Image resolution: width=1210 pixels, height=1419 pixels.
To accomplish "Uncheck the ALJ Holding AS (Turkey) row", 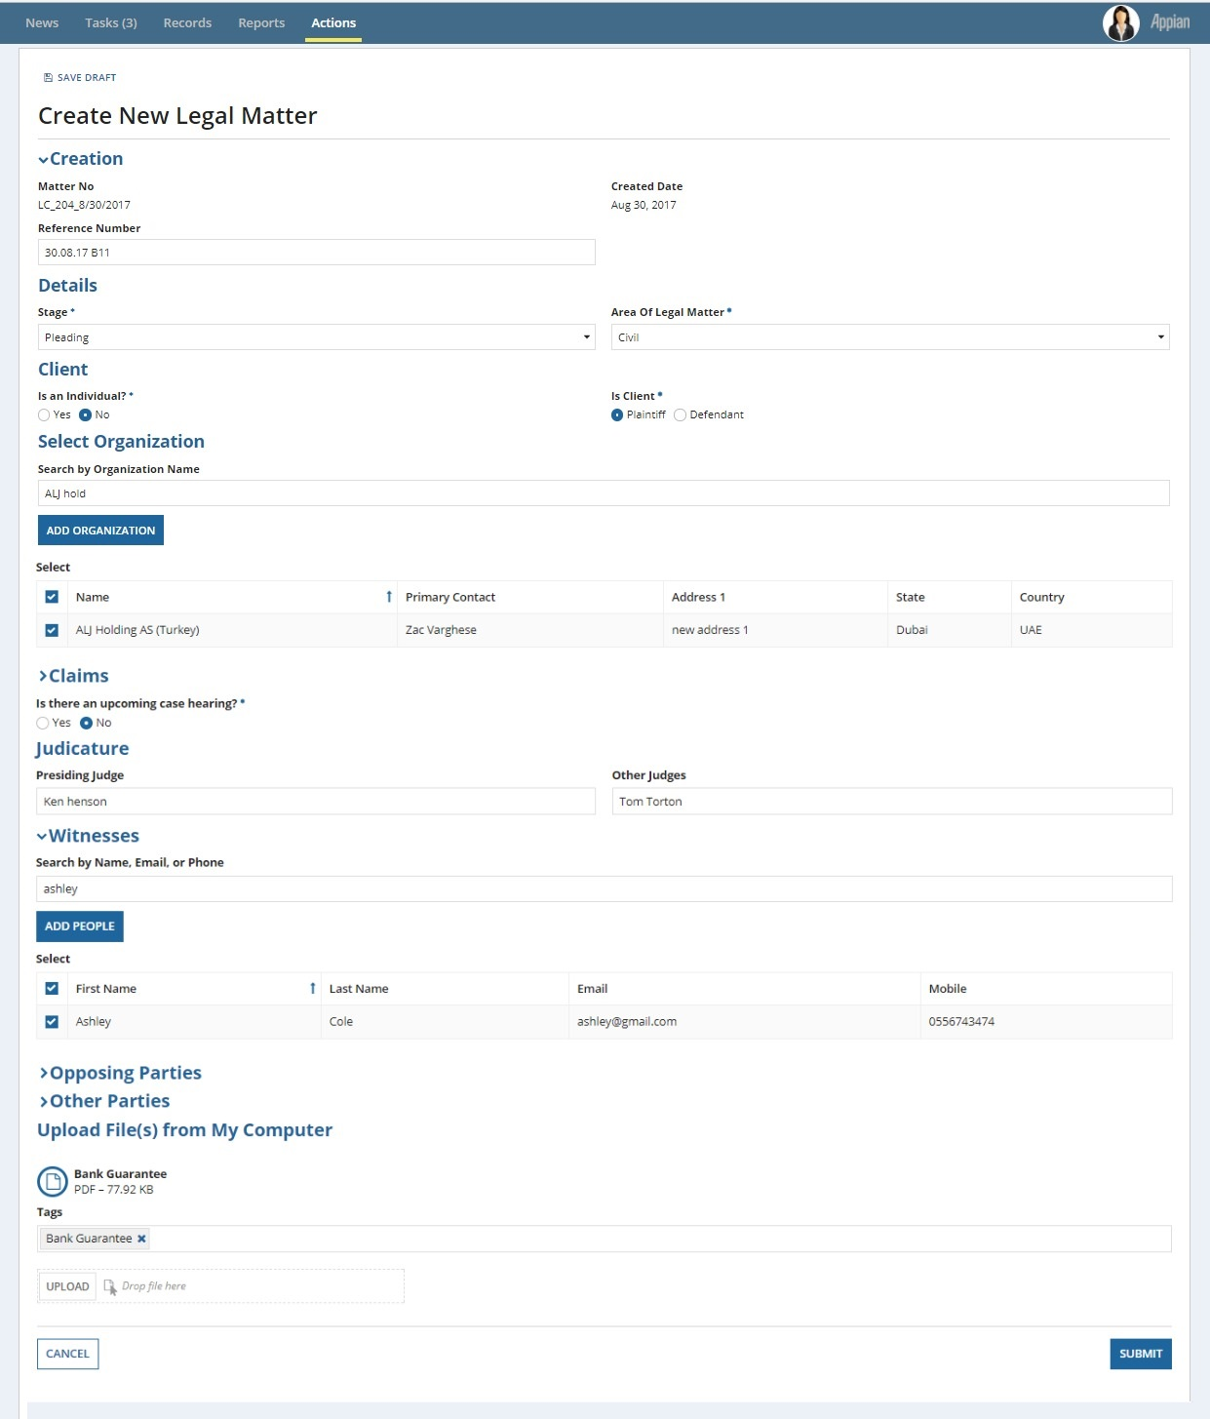I will [52, 630].
